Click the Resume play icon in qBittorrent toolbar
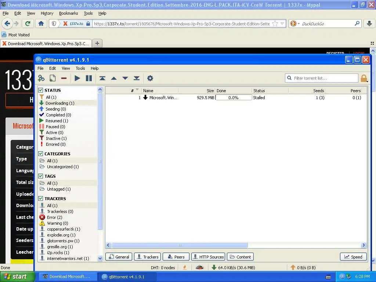The width and height of the screenshot is (376, 282). point(77,78)
